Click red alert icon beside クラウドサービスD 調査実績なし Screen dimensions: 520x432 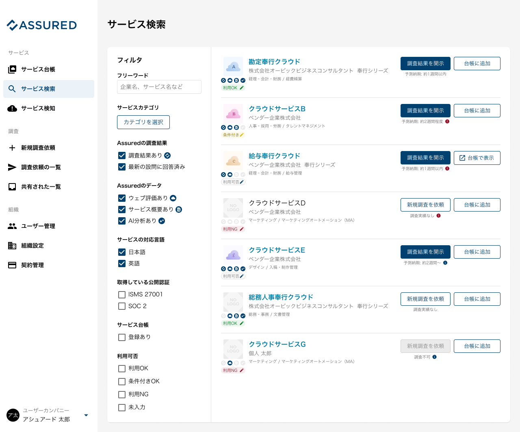[x=439, y=216]
